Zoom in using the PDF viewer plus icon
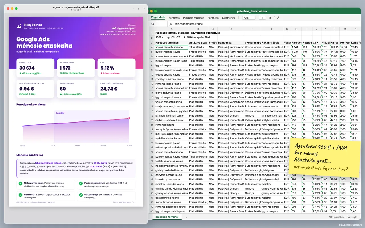The width and height of the screenshot is (365, 228). pyautogui.click(x=139, y=9)
